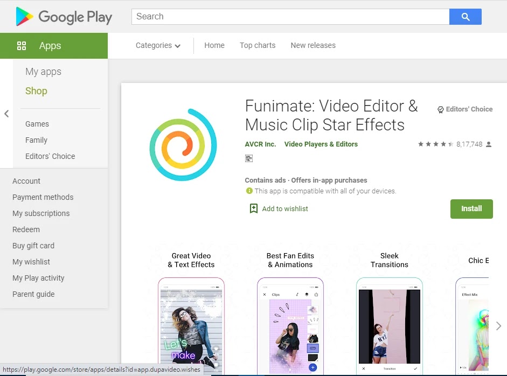
Task: Click the reviewers person icon
Action: tap(489, 144)
